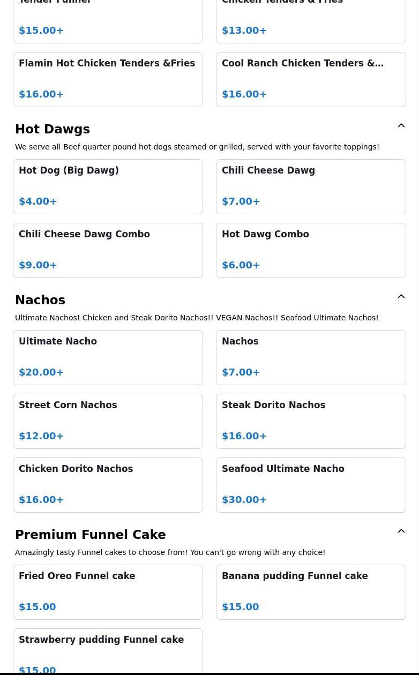419x675 pixels.
Task: Choose Chili Cheese Dawg Combo
Action: (x=108, y=250)
